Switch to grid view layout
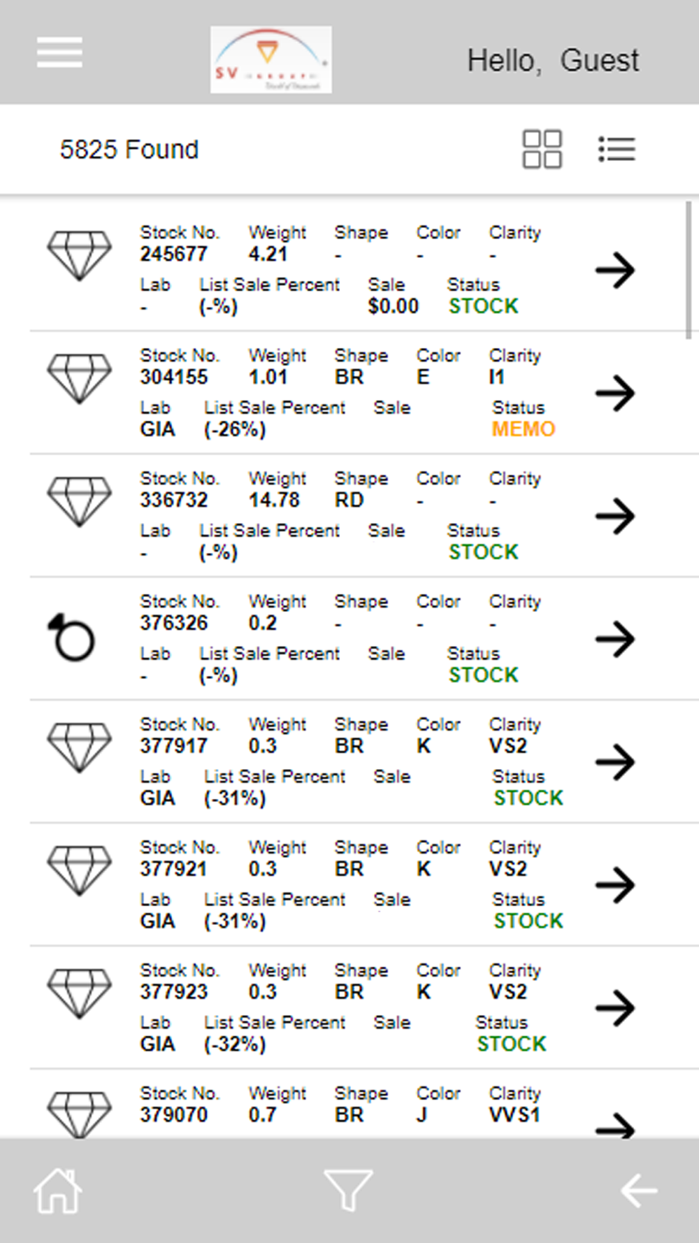The width and height of the screenshot is (699, 1243). 542,149
